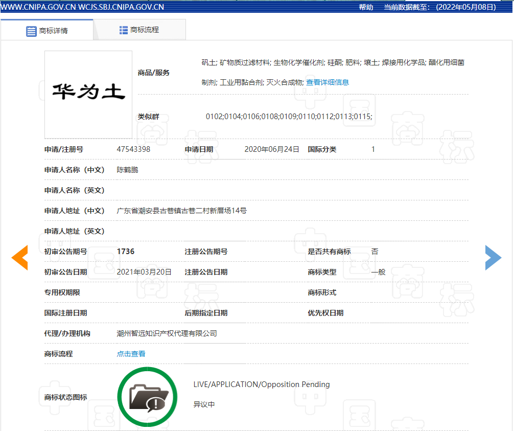514x431 pixels.
Task: Click the 帮助 help link
Action: (366, 7)
